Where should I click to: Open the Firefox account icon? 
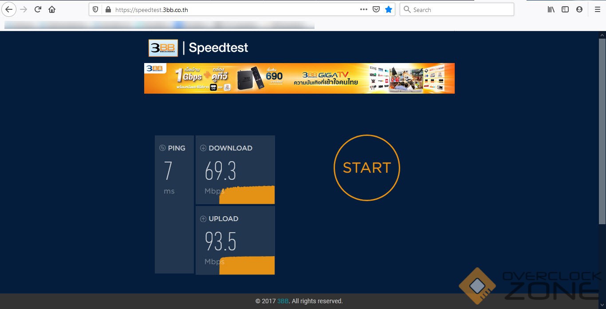pyautogui.click(x=579, y=9)
